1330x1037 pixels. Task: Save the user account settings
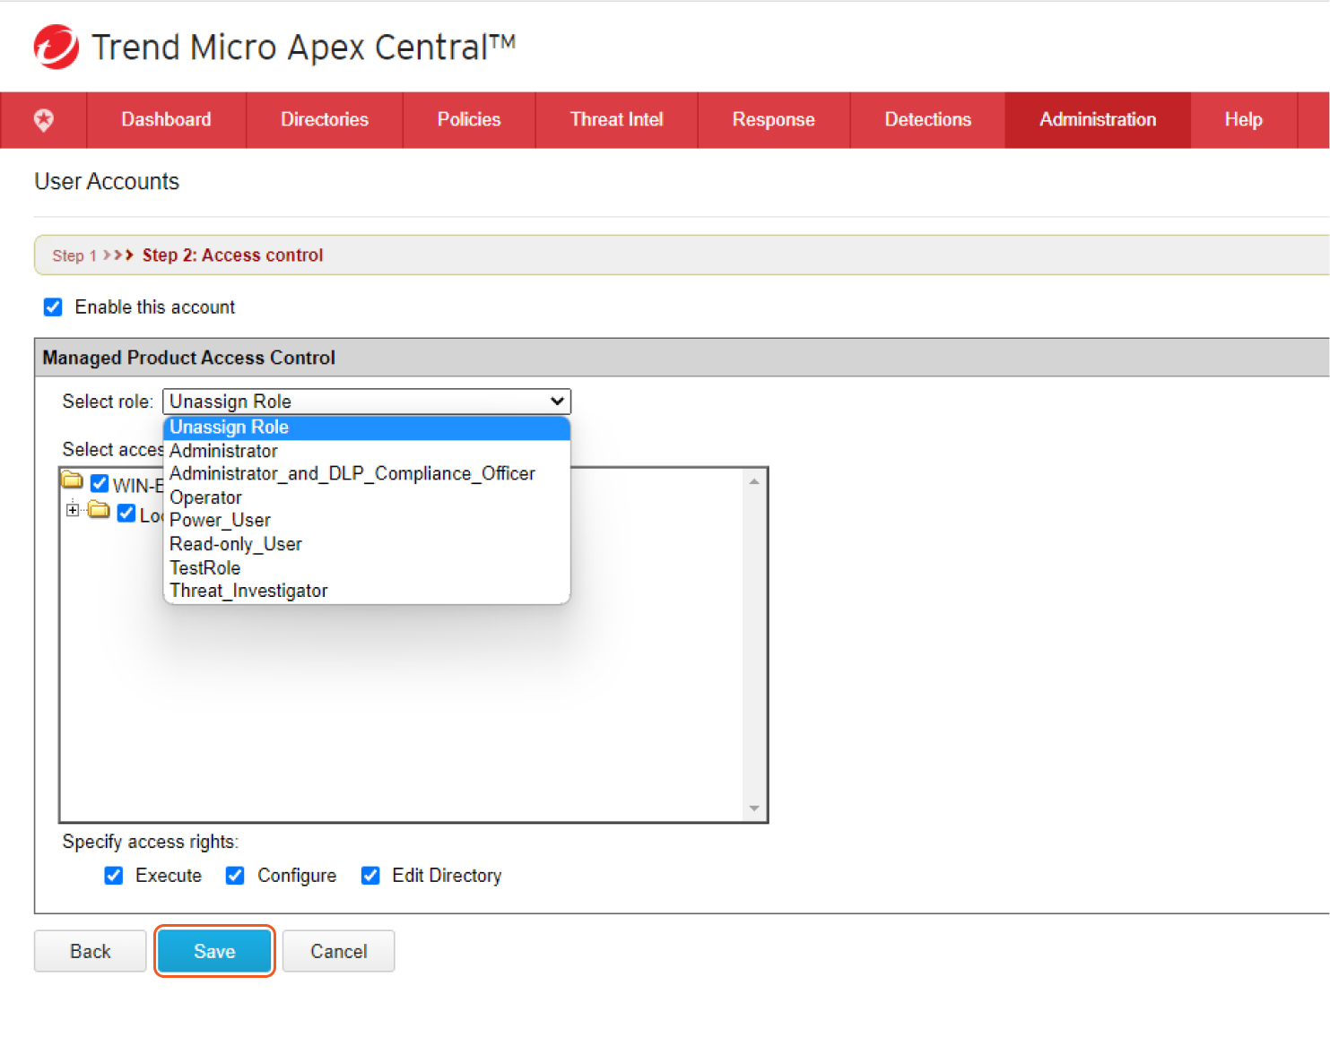click(214, 951)
